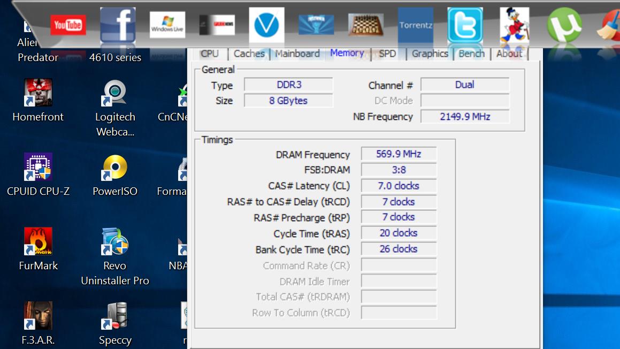Screen dimensions: 620x349
Task: Click the memory Type field showing DDR3
Action: click(x=289, y=85)
